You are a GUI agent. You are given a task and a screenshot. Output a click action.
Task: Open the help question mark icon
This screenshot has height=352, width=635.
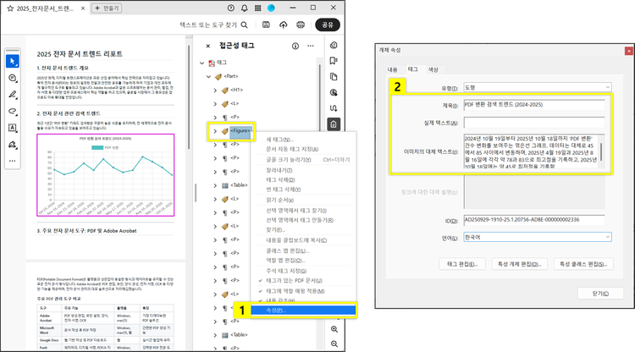tap(231, 8)
